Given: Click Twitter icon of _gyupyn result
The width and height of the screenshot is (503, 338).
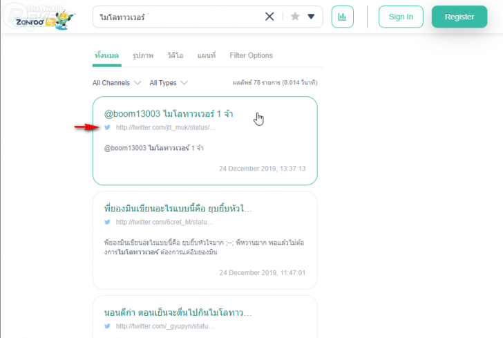Looking at the screenshot, I should click(x=107, y=326).
